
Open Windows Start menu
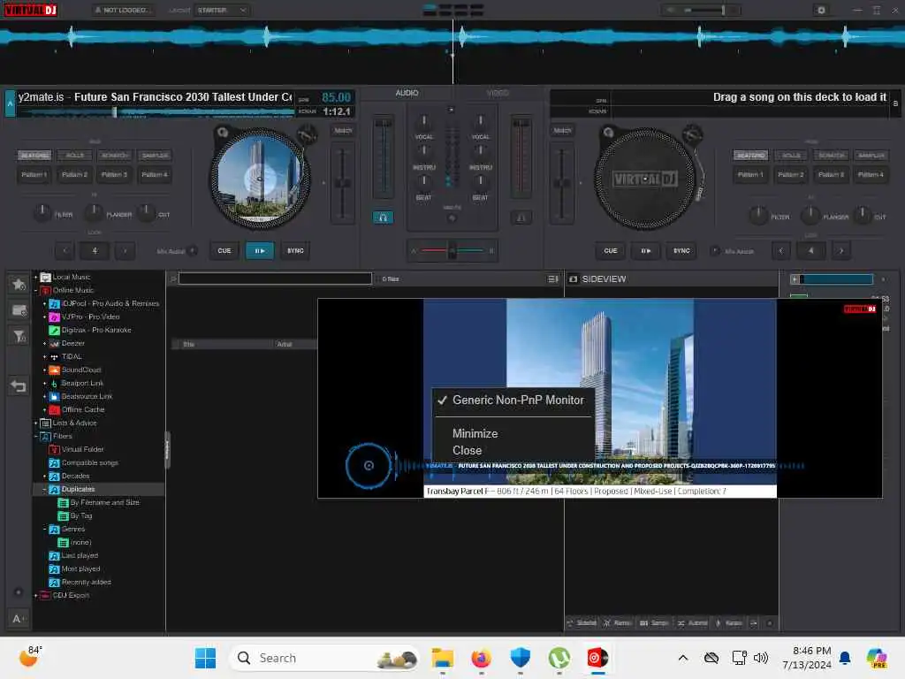pos(205,658)
